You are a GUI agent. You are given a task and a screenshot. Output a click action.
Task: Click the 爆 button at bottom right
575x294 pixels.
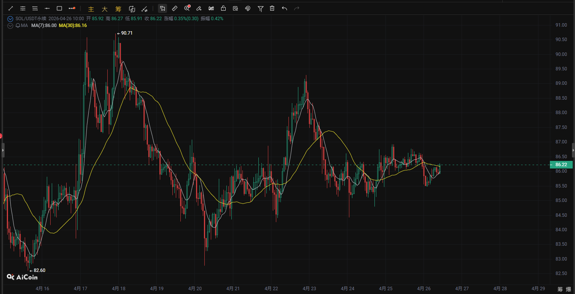click(x=569, y=289)
